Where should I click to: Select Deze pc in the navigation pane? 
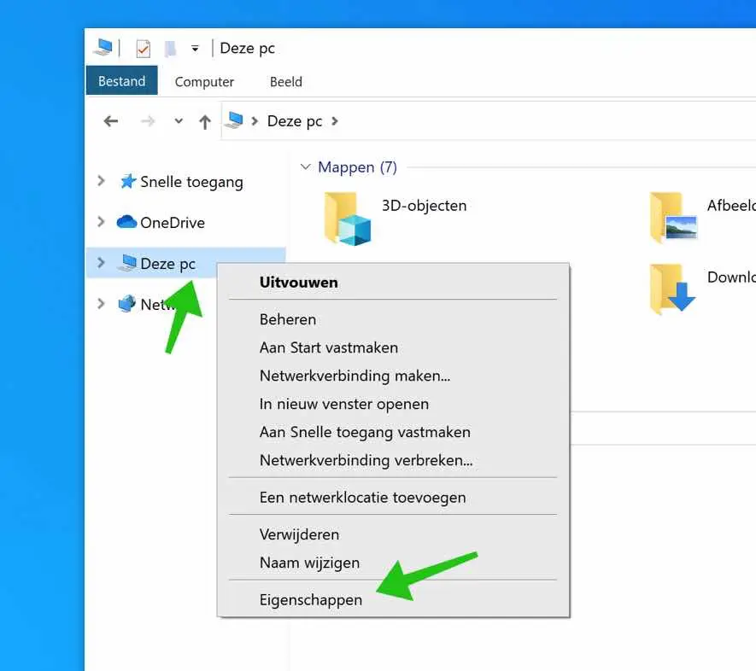point(167,264)
